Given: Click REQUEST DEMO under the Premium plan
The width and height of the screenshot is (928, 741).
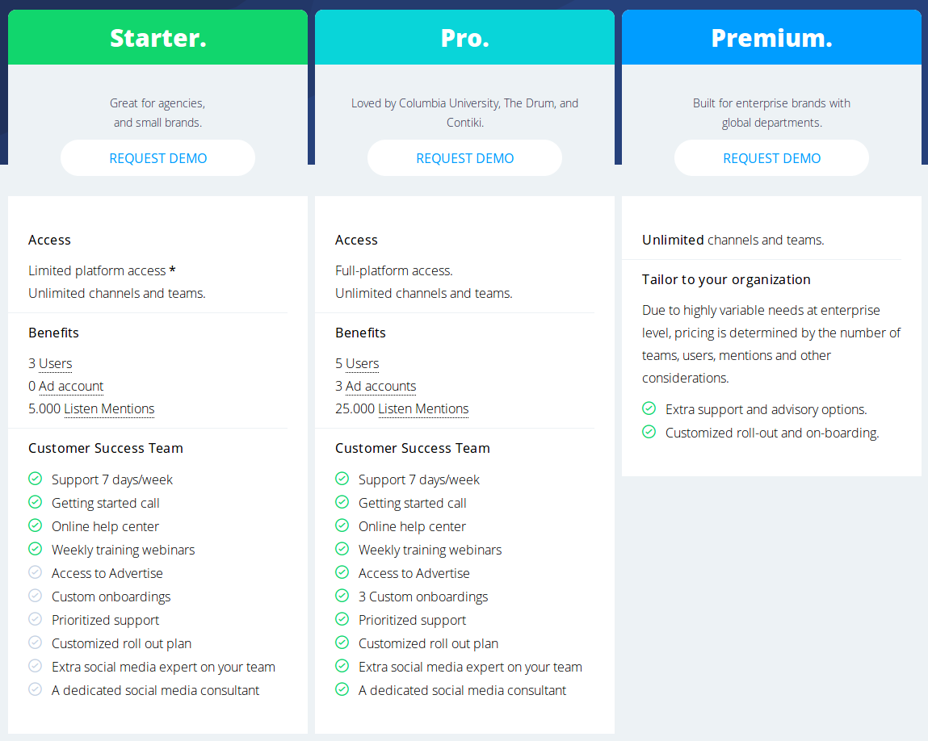Looking at the screenshot, I should point(771,157).
